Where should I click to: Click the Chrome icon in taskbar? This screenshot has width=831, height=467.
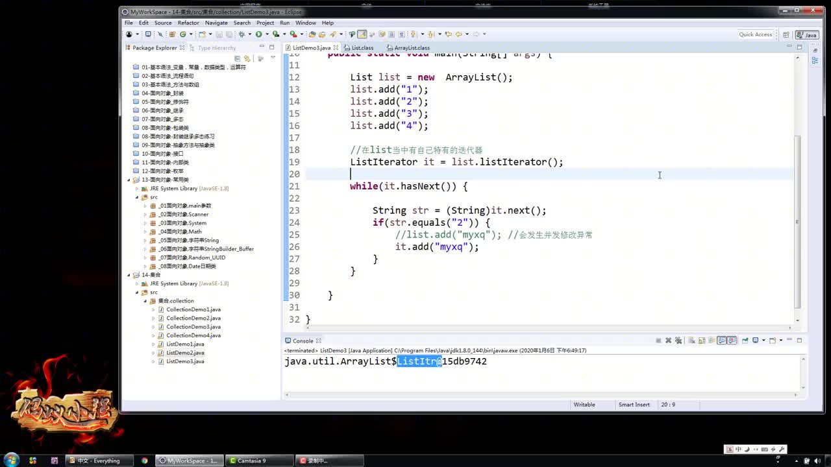click(144, 461)
